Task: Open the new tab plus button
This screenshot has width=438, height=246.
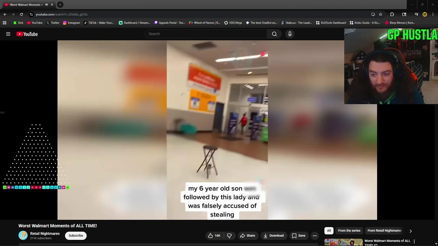Action: pyautogui.click(x=60, y=4)
